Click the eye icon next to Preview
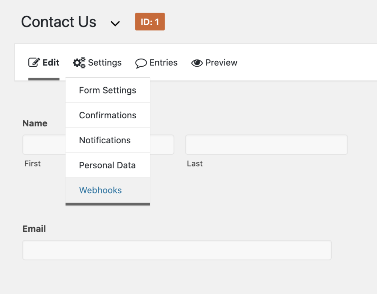Viewport: 377px width, 294px height. [197, 63]
